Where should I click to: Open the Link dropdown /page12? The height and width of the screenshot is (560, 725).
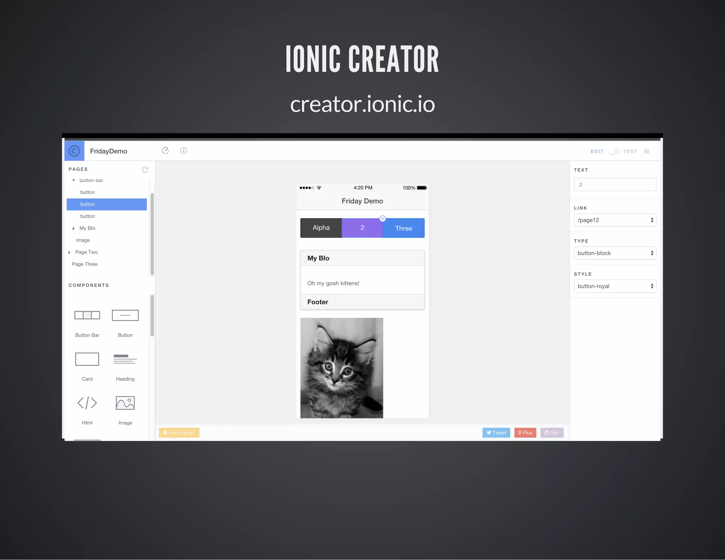[615, 220]
